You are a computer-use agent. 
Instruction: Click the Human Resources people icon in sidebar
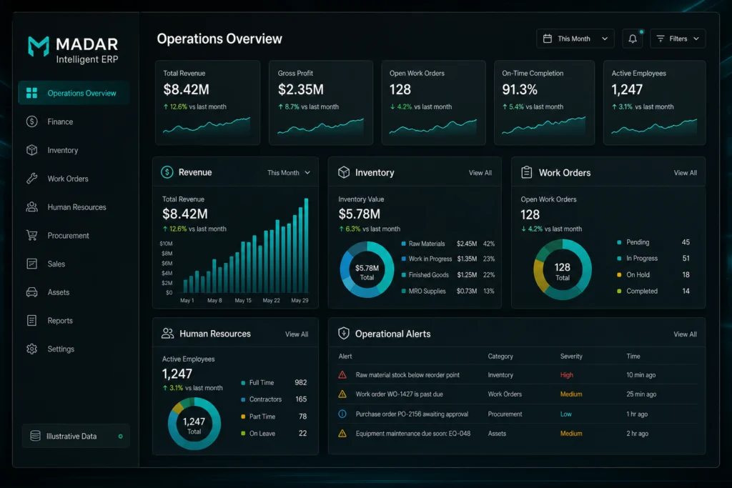point(31,207)
